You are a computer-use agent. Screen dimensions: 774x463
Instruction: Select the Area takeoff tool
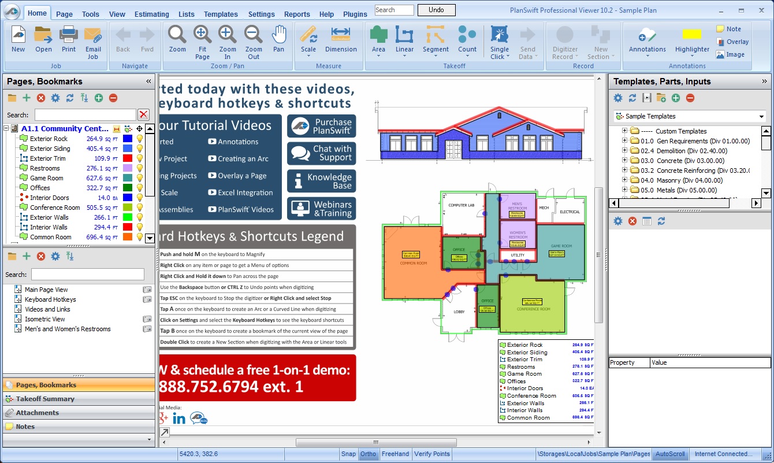click(378, 39)
